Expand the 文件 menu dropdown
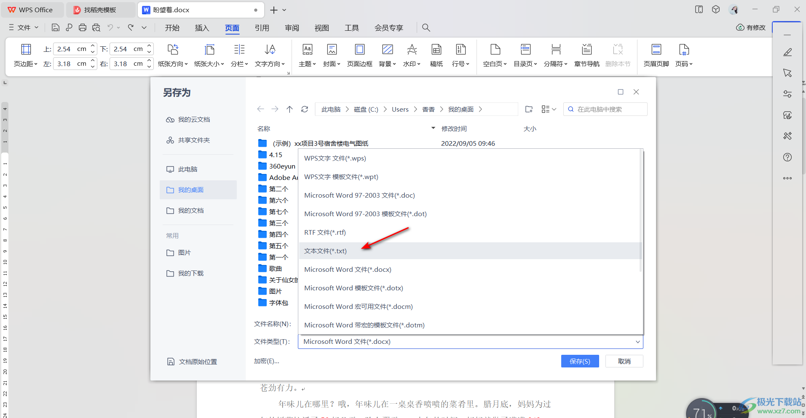 24,27
